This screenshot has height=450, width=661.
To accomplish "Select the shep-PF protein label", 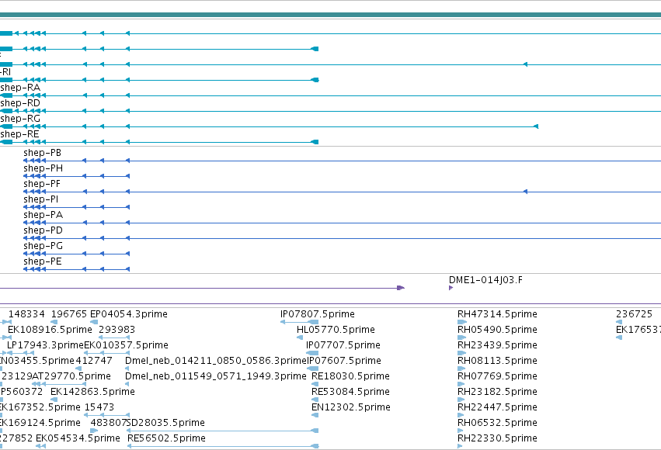I will click(42, 184).
